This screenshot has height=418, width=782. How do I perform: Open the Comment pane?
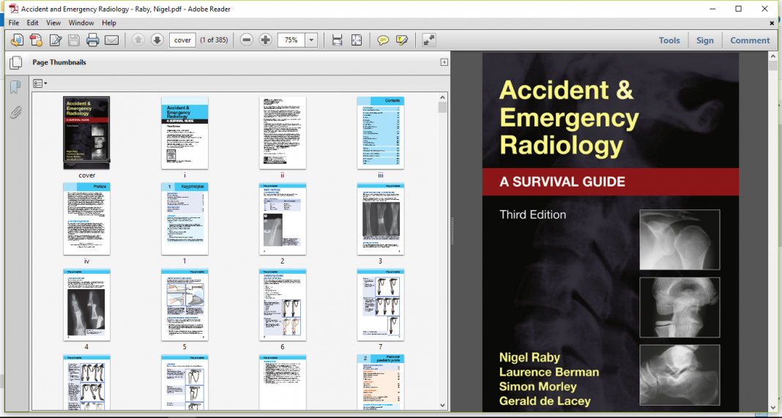750,40
